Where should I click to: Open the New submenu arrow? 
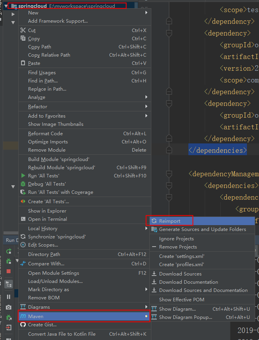click(x=147, y=13)
